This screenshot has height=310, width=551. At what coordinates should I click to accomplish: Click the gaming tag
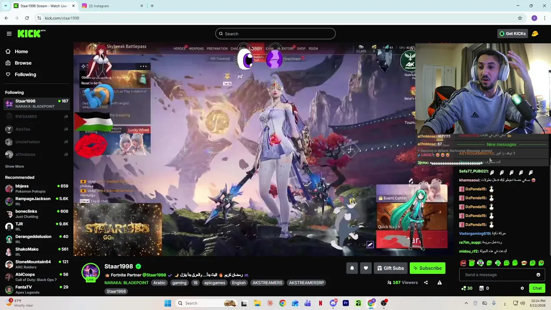point(179,283)
